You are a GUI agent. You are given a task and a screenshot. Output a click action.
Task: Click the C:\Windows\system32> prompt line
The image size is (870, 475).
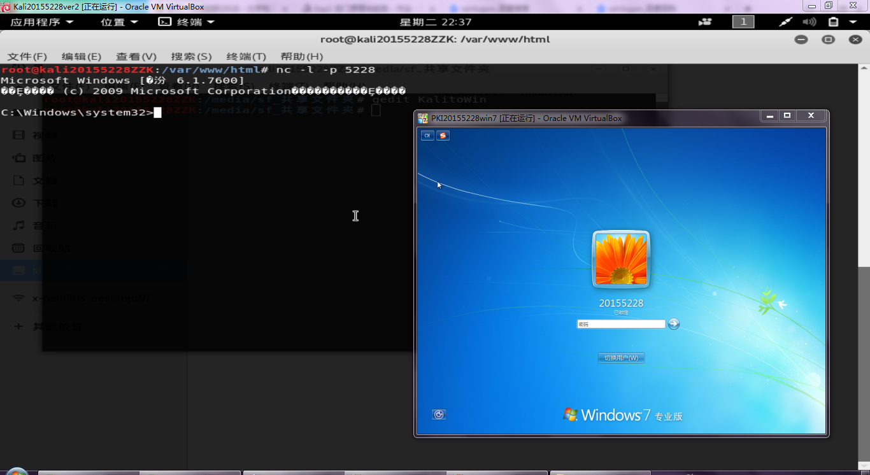(x=82, y=113)
